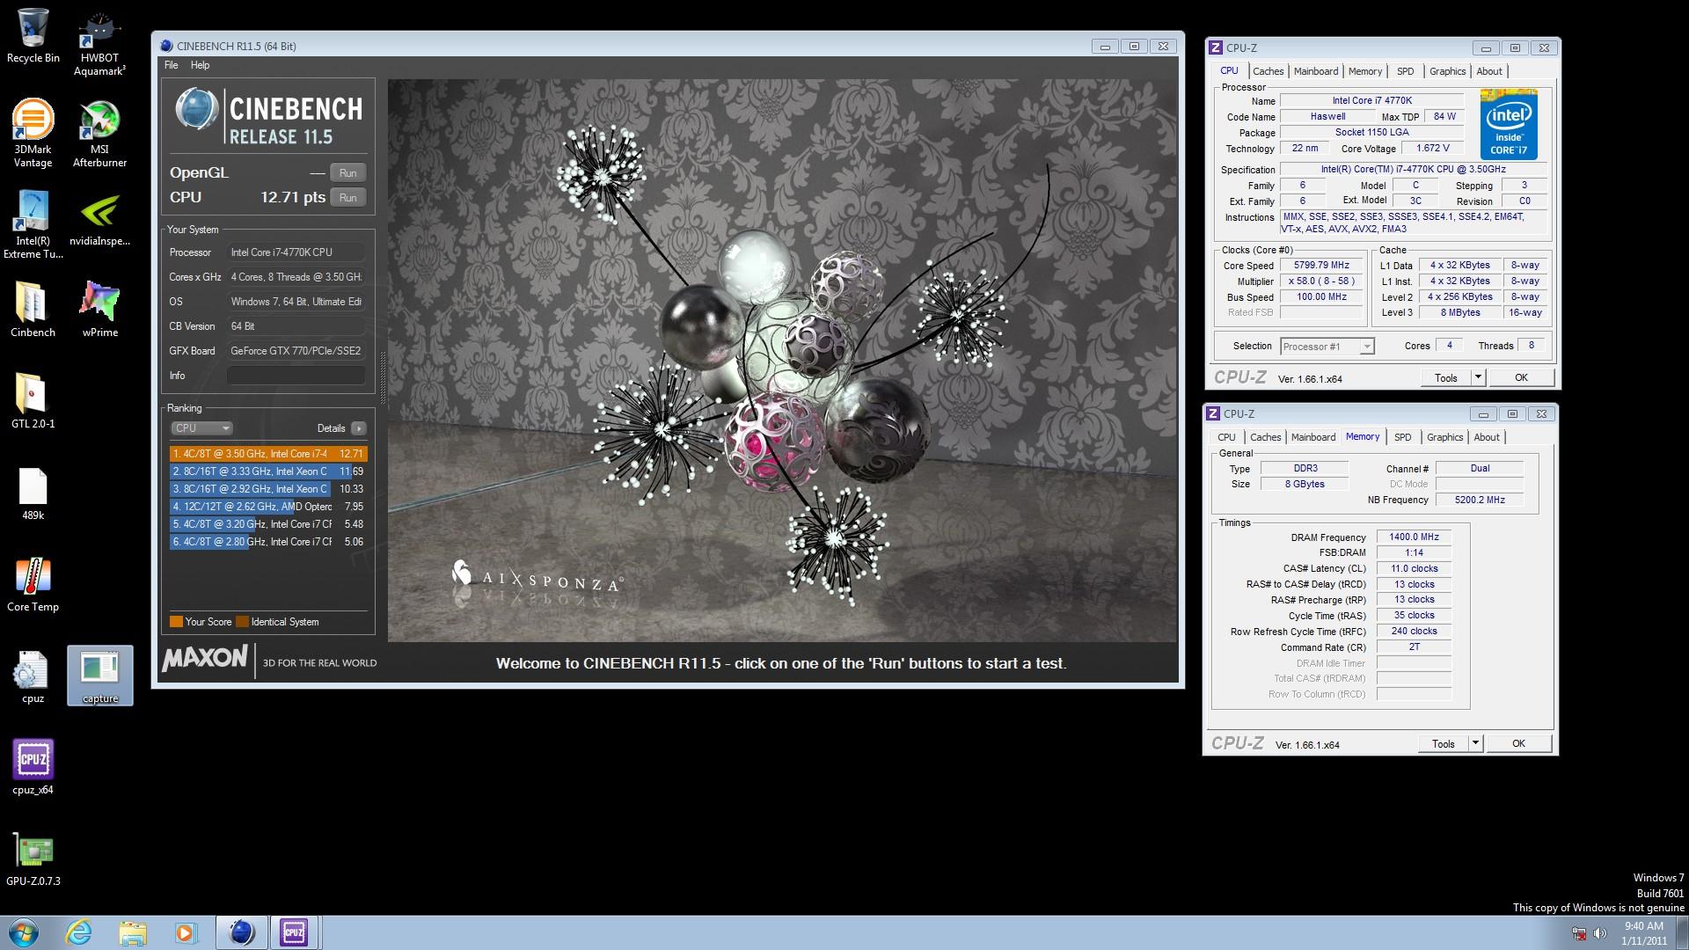
Task: Open About tab in bottom CPU-Z window
Action: (x=1487, y=437)
